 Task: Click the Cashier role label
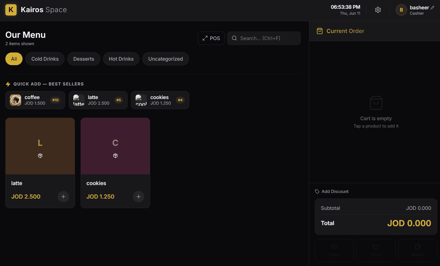417,13
